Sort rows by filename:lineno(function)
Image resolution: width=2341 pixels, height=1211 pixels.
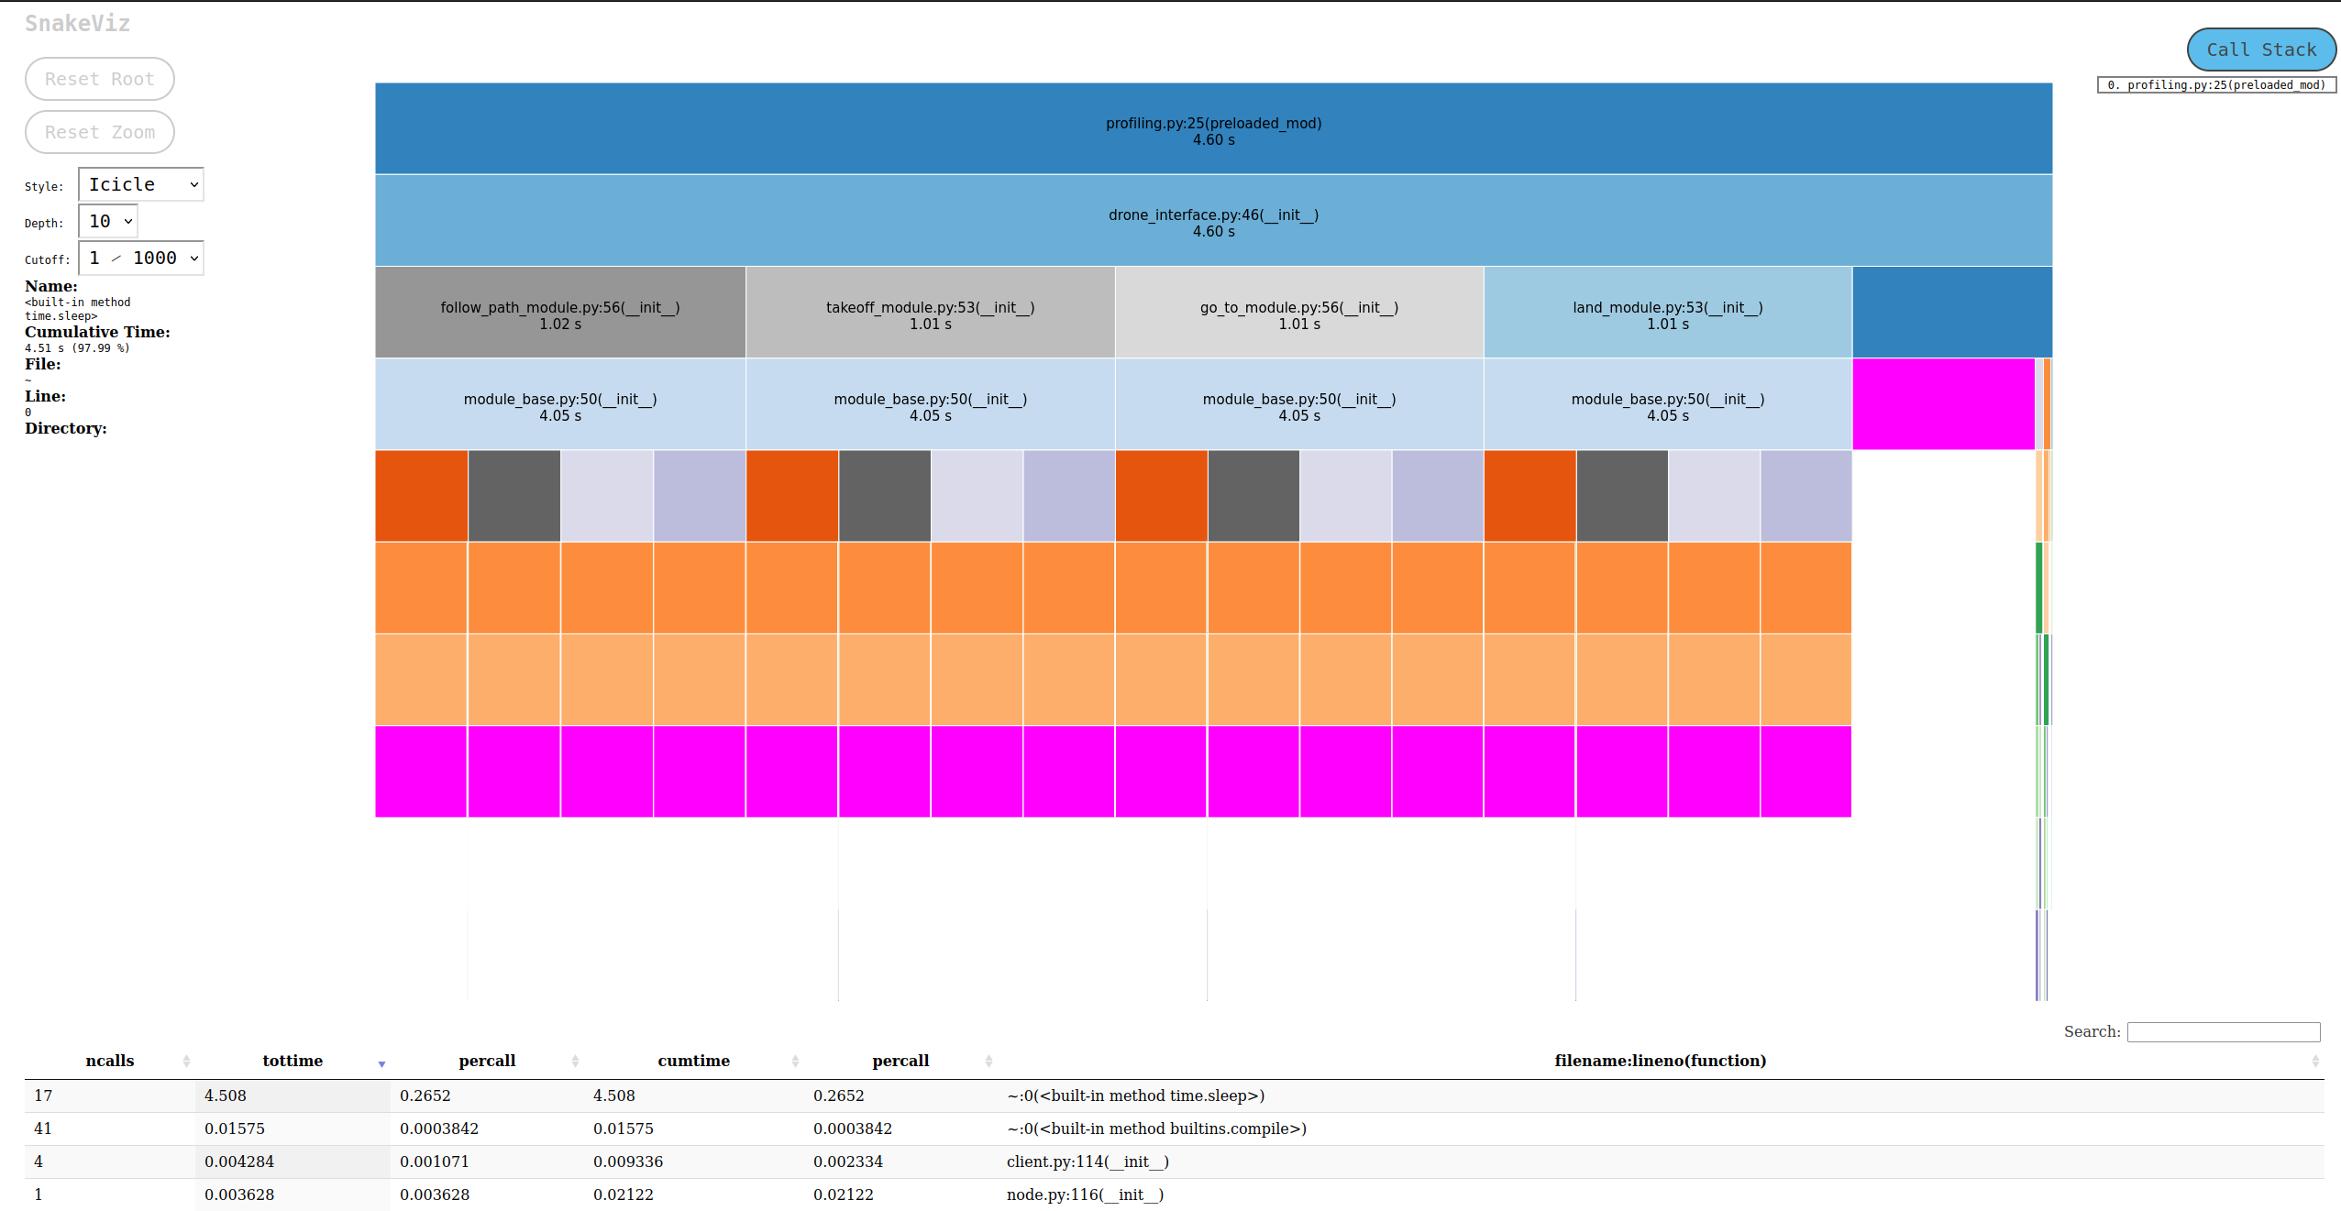(1660, 1061)
